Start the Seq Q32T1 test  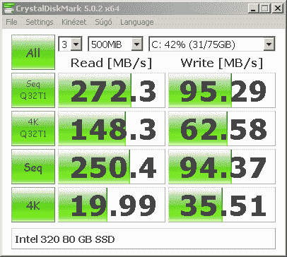33,90
